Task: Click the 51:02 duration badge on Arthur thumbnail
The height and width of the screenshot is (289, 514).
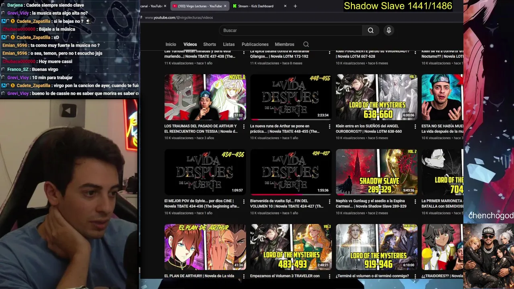Action: pyautogui.click(x=239, y=115)
